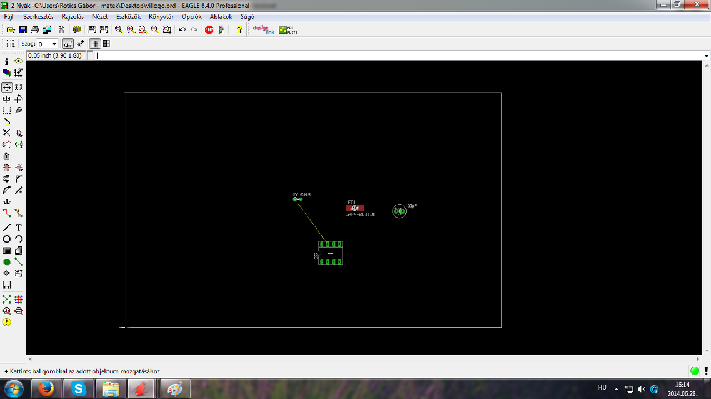
Task: Click the zoom-to-fit magnifier icon
Action: 119,29
